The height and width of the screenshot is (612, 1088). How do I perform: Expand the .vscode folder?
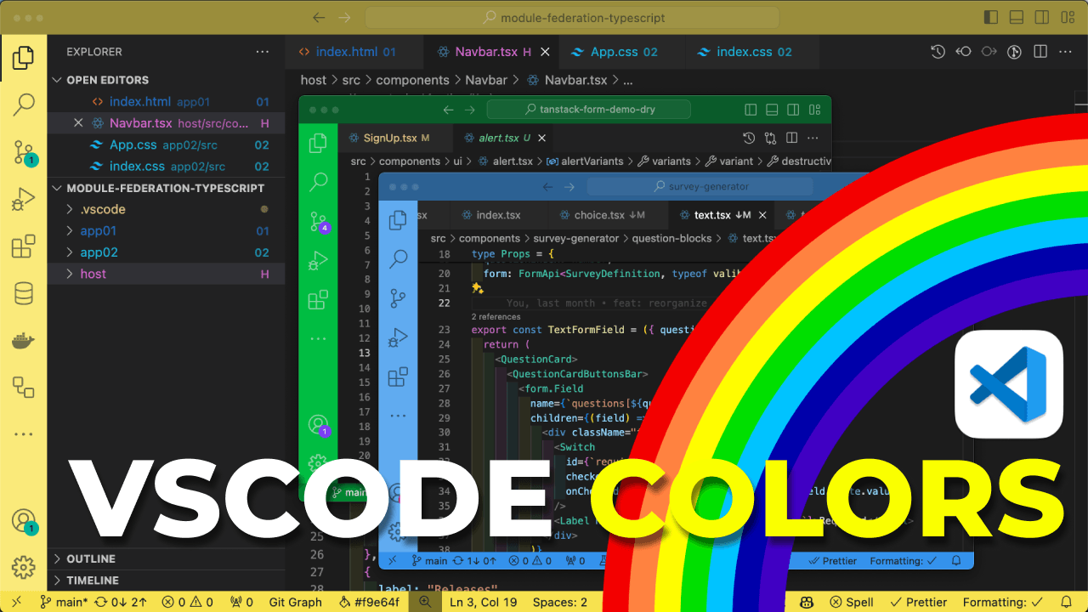click(x=99, y=208)
